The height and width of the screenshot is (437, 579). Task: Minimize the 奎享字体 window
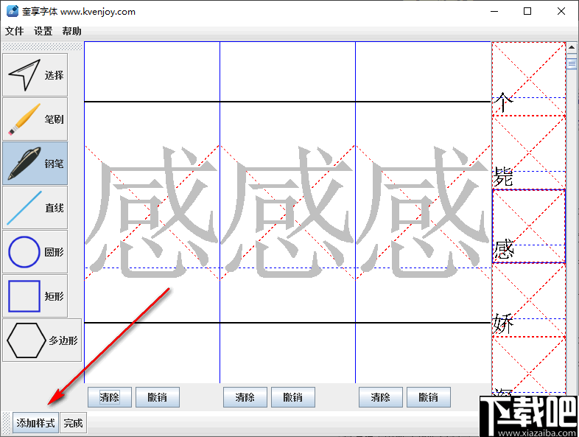(x=494, y=11)
